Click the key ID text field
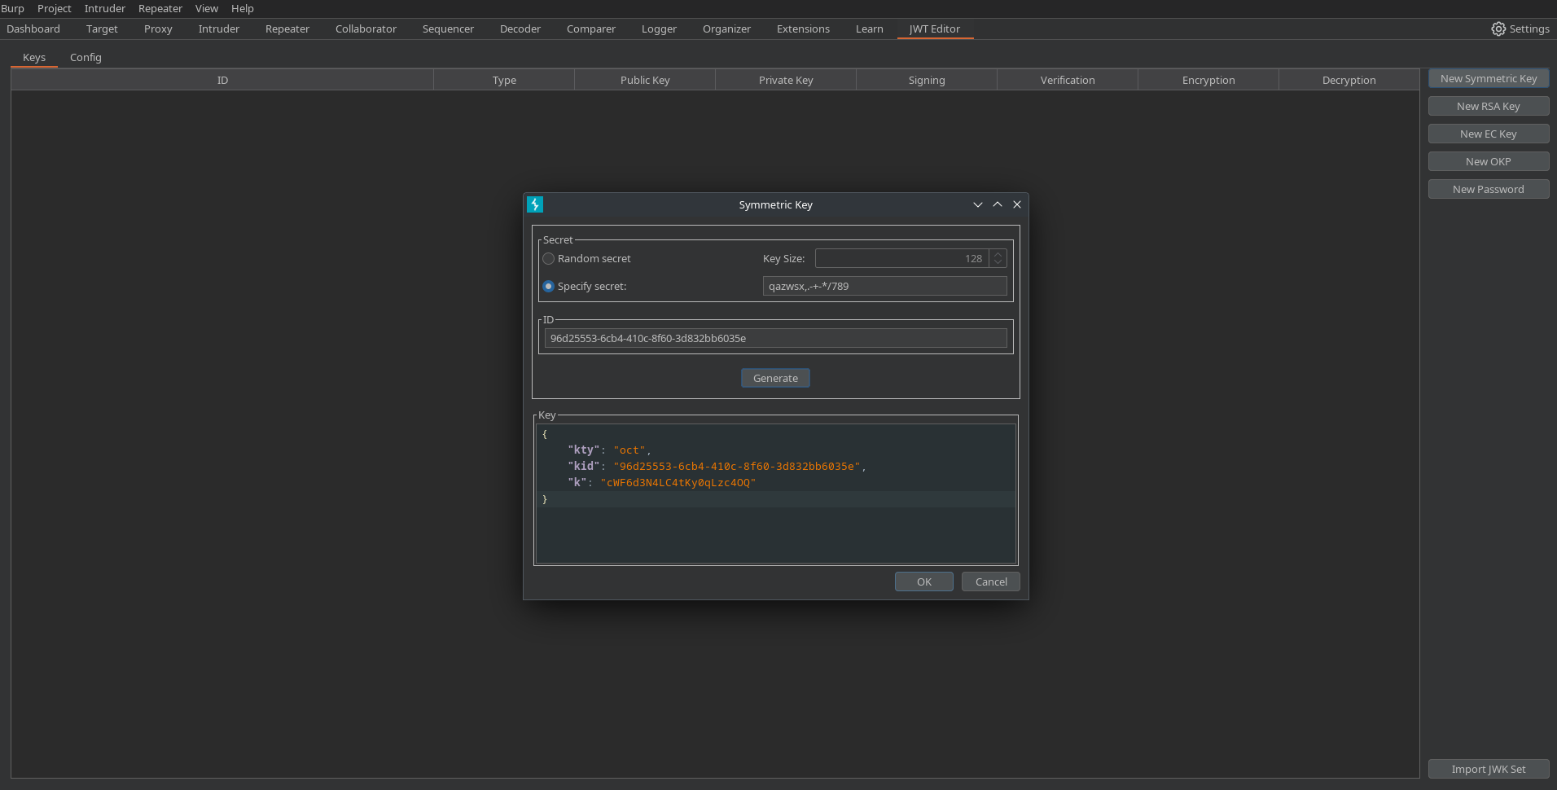The image size is (1557, 790). tap(775, 339)
